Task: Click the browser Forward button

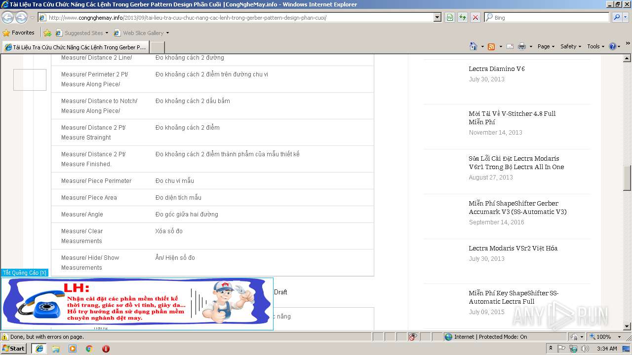Action: (21, 18)
